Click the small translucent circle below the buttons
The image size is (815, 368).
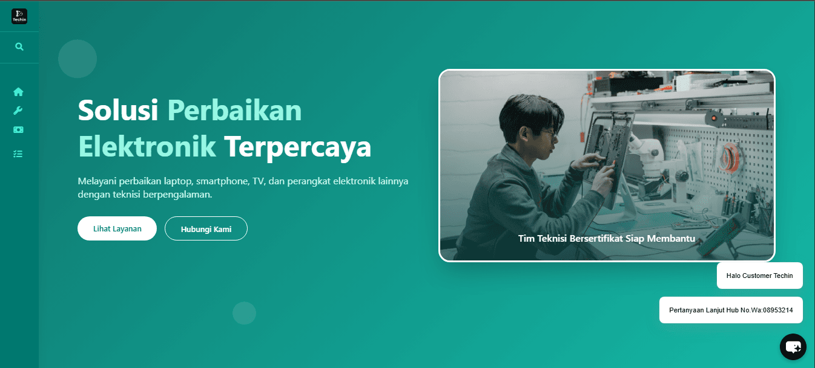click(x=245, y=313)
